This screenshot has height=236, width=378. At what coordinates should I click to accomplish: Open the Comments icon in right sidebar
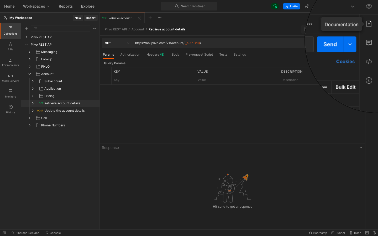tap(369, 42)
